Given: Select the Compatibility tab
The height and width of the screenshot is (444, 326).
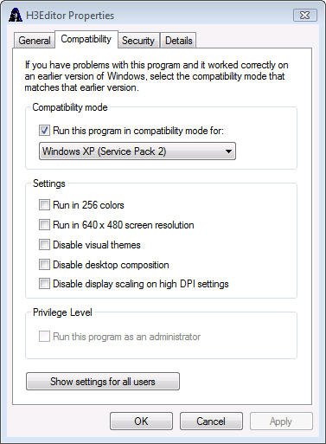Looking at the screenshot, I should (x=86, y=39).
